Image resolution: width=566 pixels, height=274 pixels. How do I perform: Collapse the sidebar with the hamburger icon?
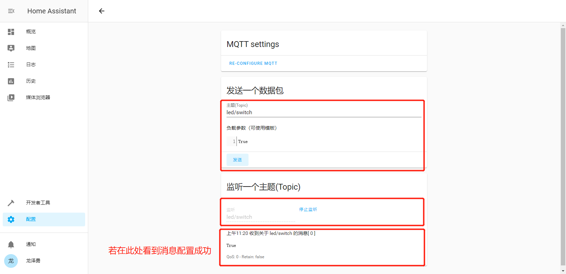pos(11,11)
